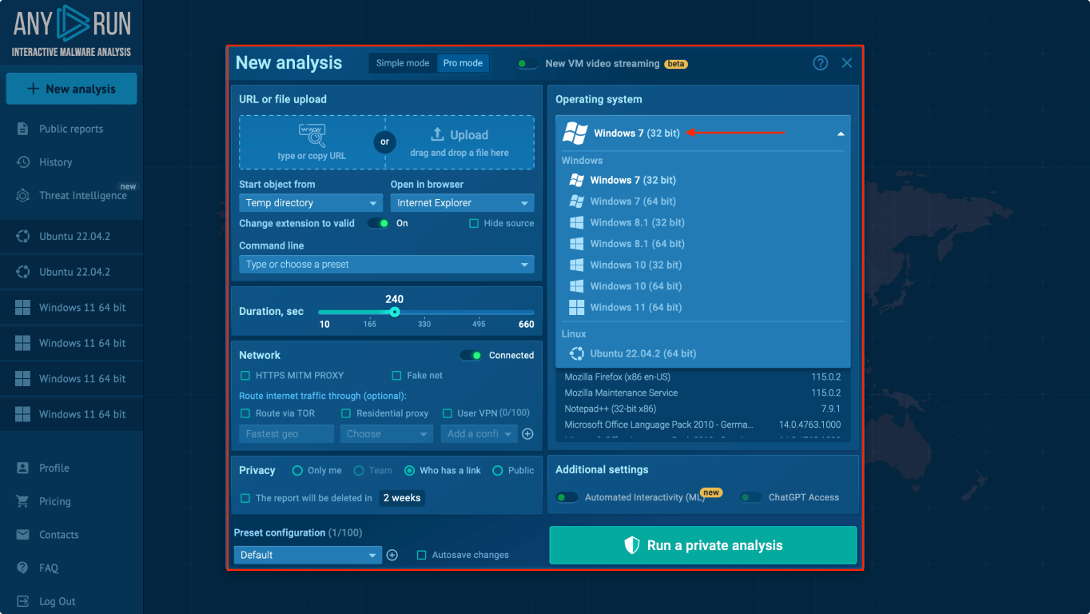1090x614 pixels.
Task: Click Run a private analysis button
Action: [702, 545]
